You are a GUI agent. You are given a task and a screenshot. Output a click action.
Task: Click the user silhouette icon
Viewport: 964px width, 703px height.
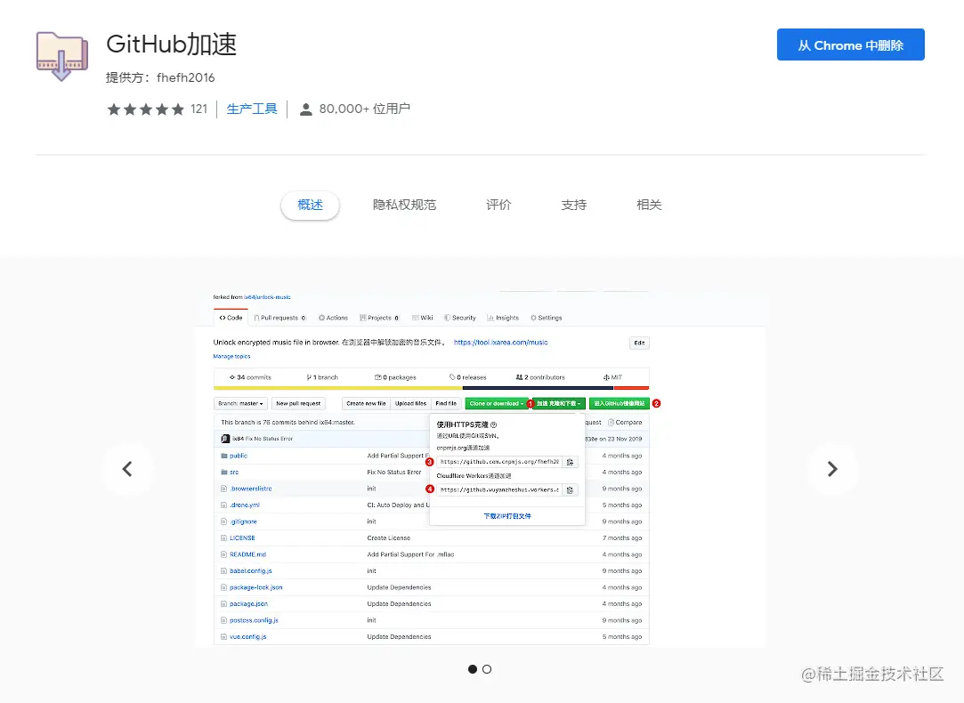(x=305, y=109)
